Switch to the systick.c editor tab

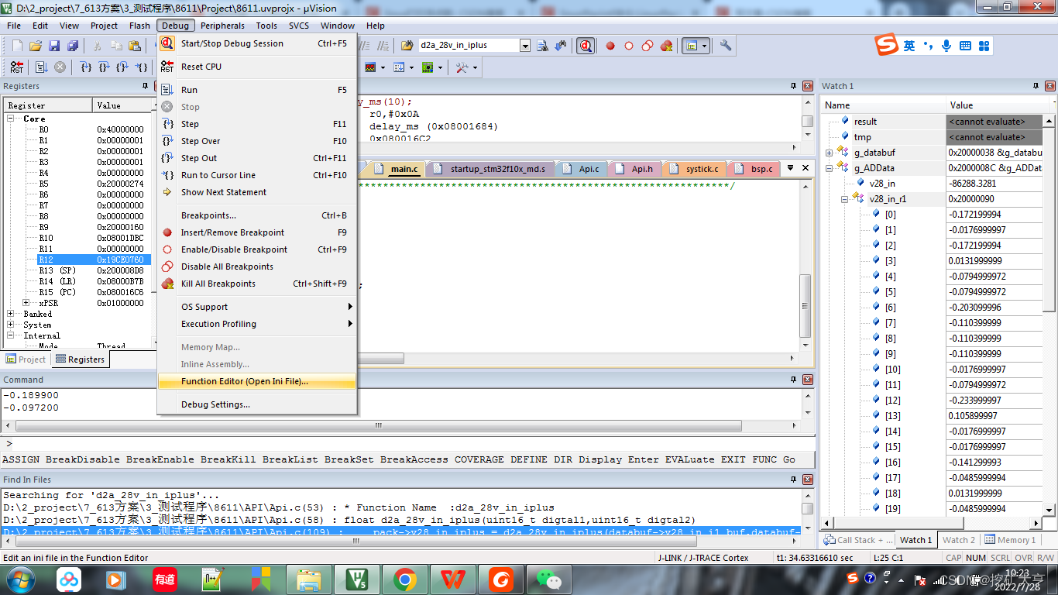pos(696,169)
